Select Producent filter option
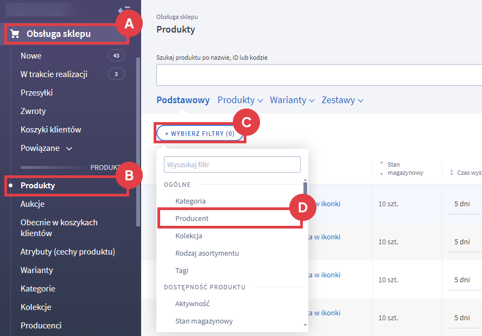Viewport: 482px width, 336px height. (x=192, y=218)
